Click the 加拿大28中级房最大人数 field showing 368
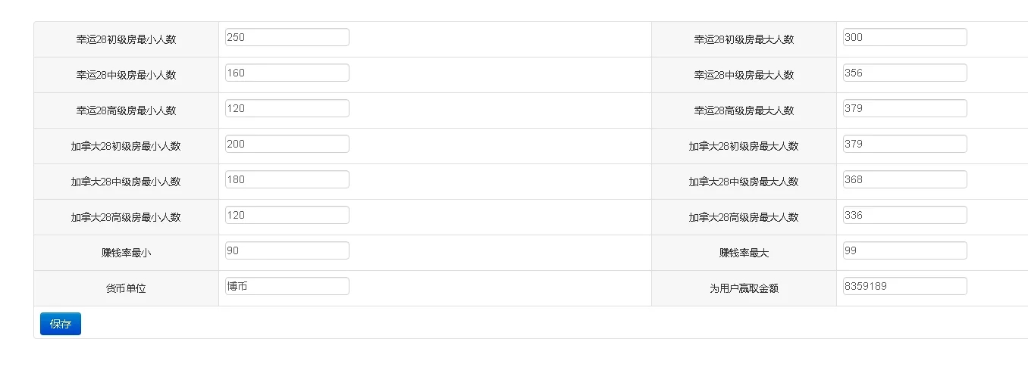The height and width of the screenshot is (370, 1028). (x=904, y=179)
